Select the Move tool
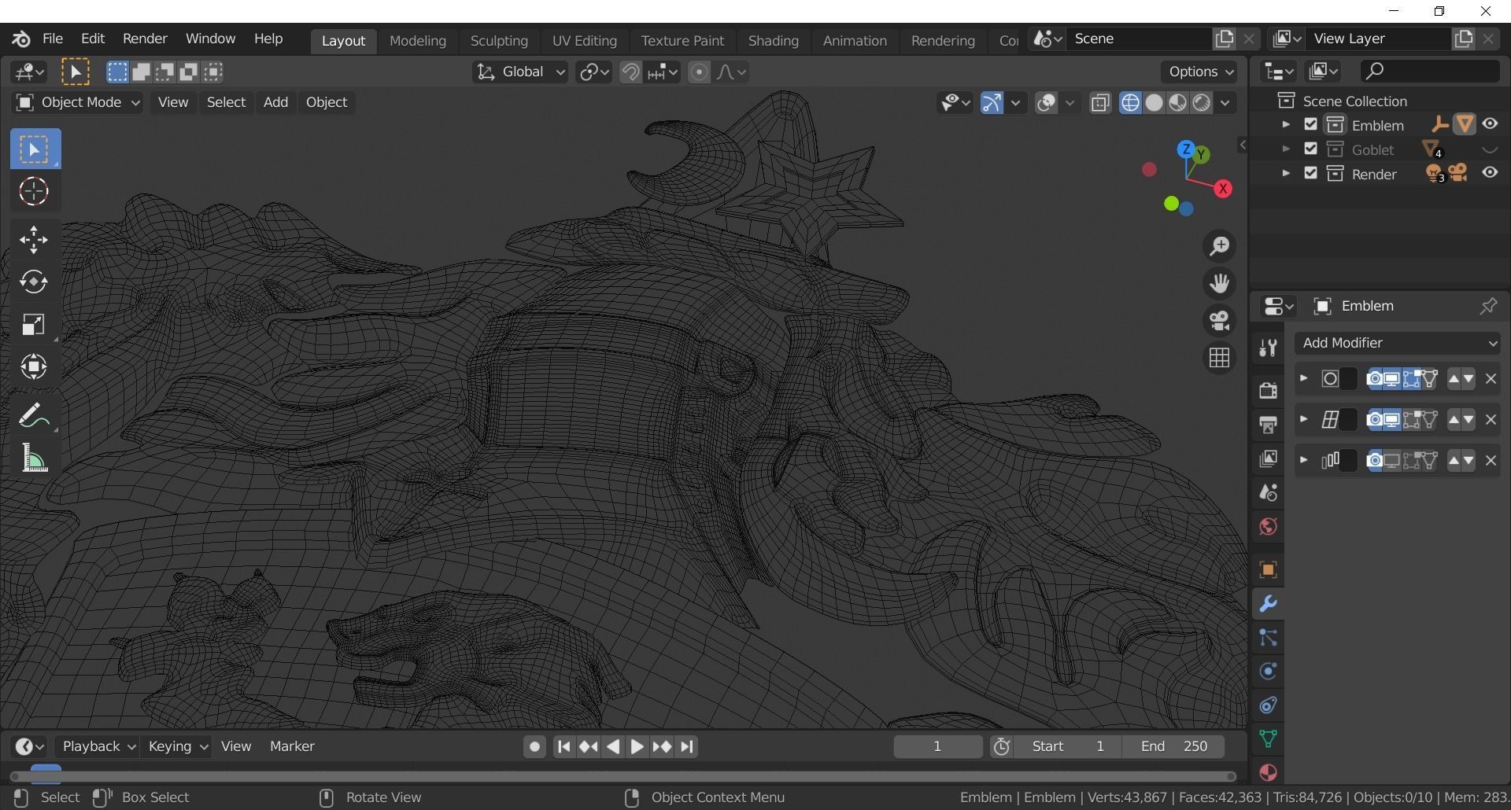Viewport: 1511px width, 810px height. [x=34, y=240]
